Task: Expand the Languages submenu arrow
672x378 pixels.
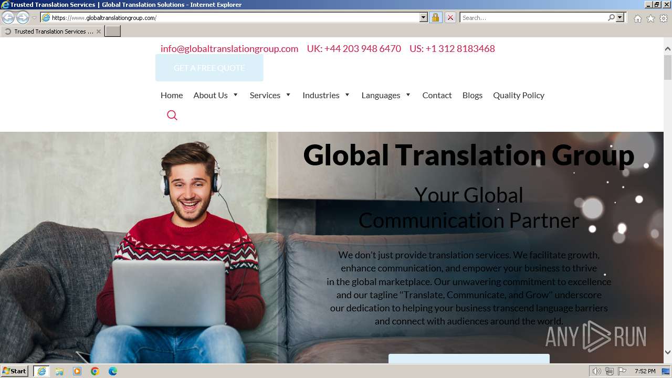Action: (408, 95)
